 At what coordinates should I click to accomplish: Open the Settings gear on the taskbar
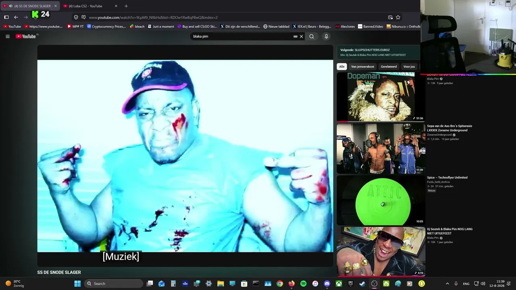209,284
